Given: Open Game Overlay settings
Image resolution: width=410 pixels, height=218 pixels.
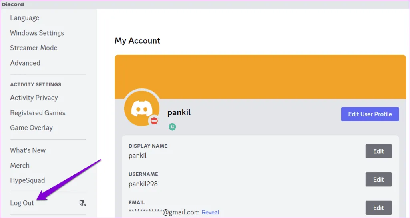Looking at the screenshot, I should coord(31,128).
